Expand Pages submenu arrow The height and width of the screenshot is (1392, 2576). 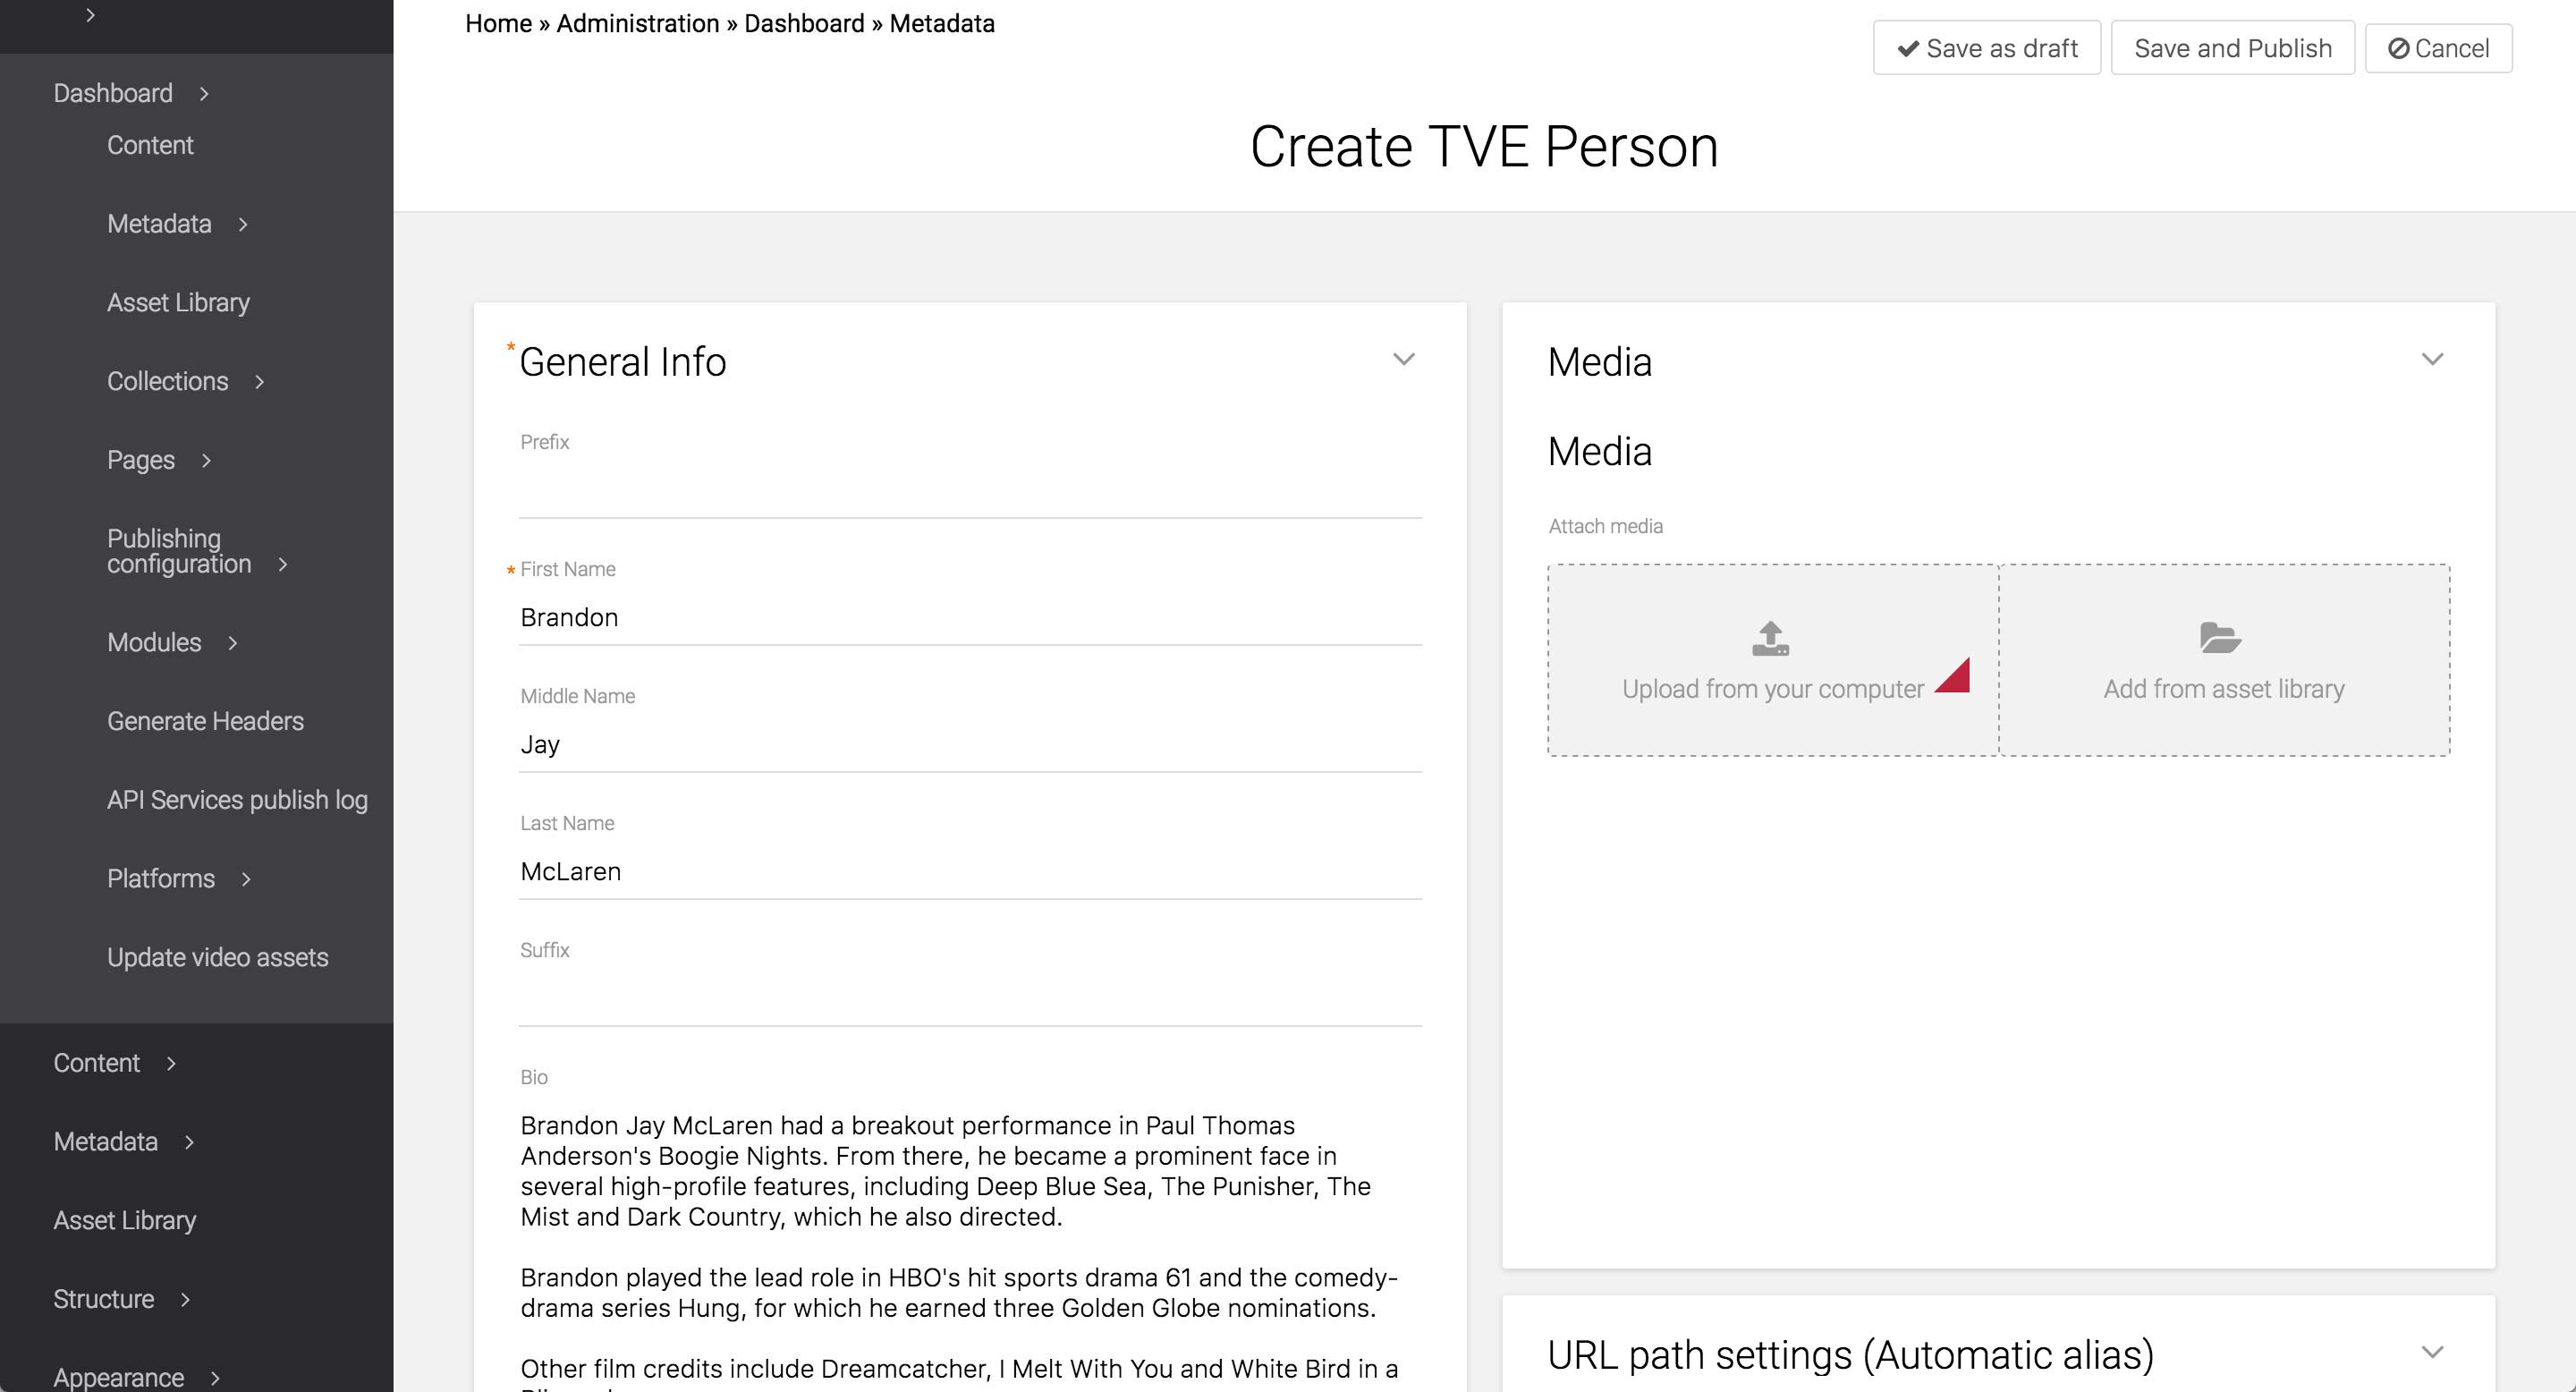pyautogui.click(x=207, y=461)
